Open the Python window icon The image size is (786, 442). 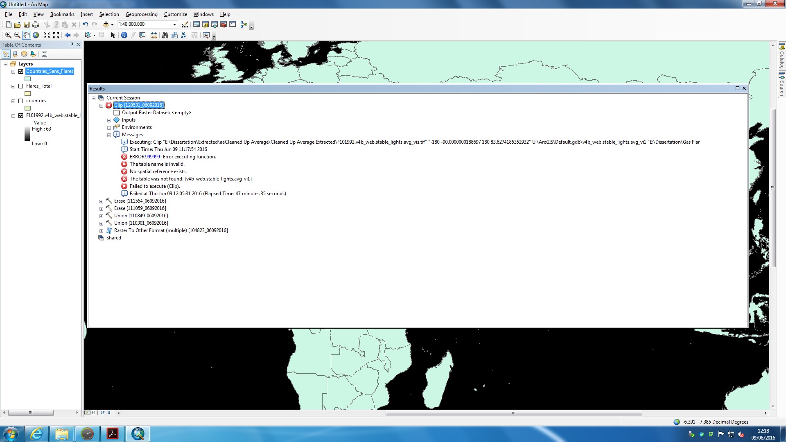tap(233, 25)
